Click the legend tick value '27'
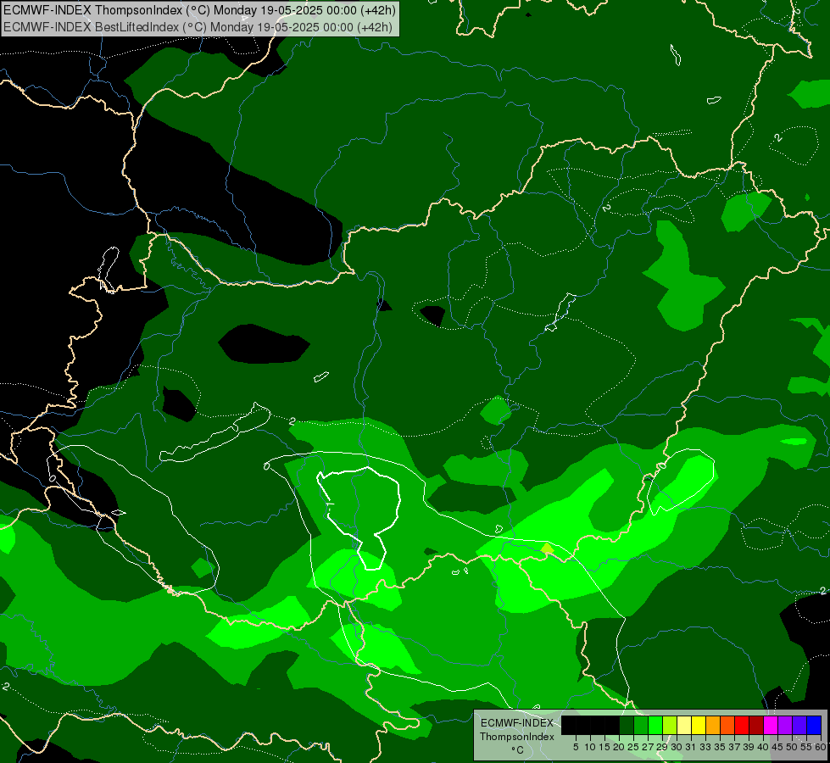The height and width of the screenshot is (763, 830). point(648,747)
